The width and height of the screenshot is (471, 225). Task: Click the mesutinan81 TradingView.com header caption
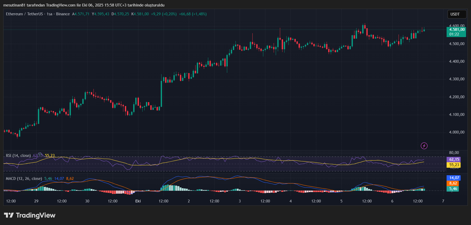tap(84, 5)
